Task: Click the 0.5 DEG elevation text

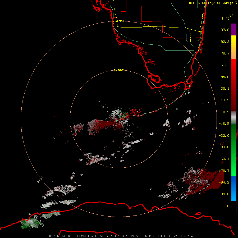Action: [130, 236]
